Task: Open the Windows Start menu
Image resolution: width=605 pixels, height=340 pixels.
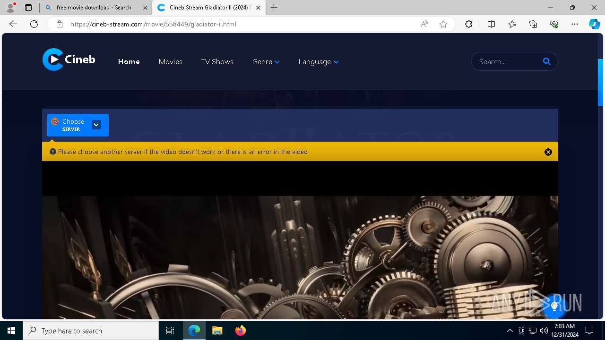Action: (x=11, y=331)
